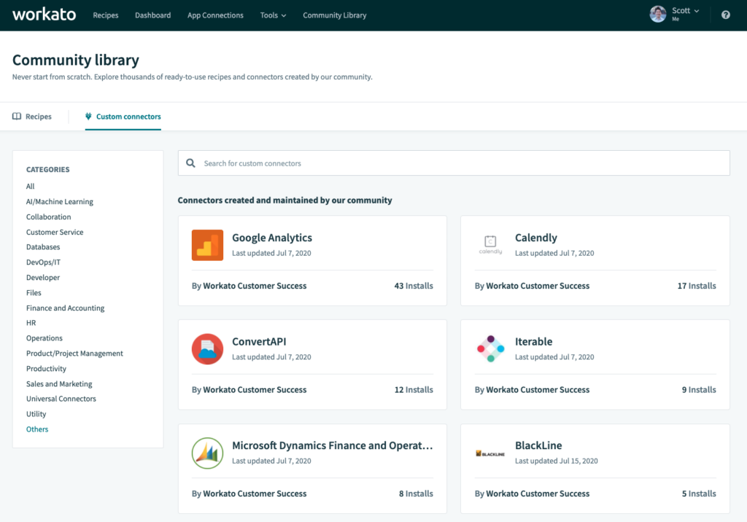Navigate to App Connections

coord(215,15)
